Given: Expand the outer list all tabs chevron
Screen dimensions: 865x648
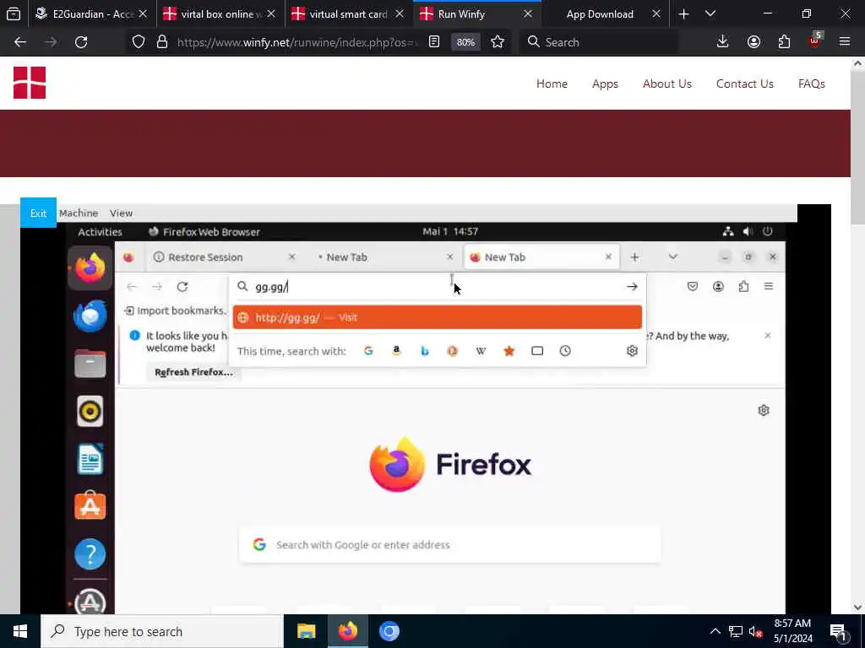Looking at the screenshot, I should pos(710,14).
